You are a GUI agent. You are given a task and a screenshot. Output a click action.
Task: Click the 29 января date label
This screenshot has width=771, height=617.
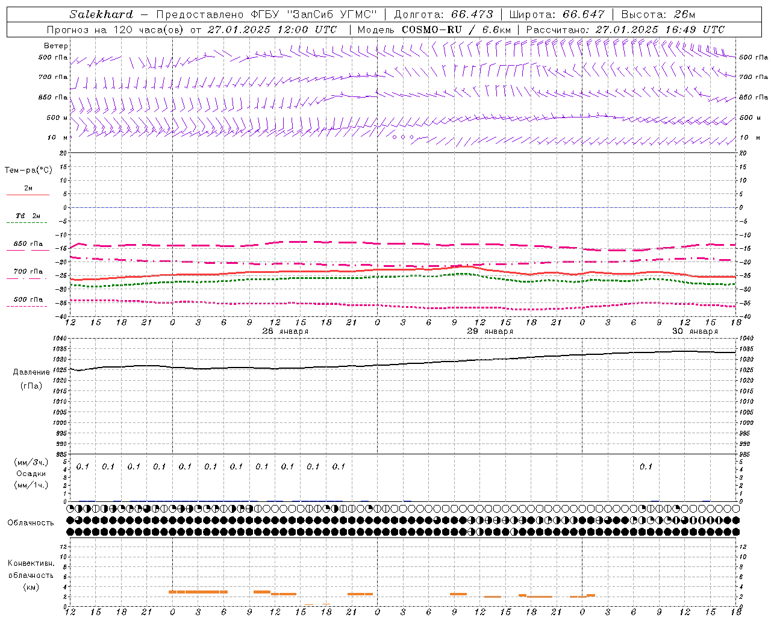490,331
